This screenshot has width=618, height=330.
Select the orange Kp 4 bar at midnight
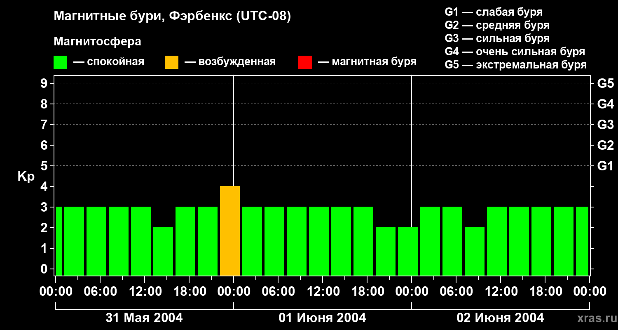pyautogui.click(x=230, y=231)
